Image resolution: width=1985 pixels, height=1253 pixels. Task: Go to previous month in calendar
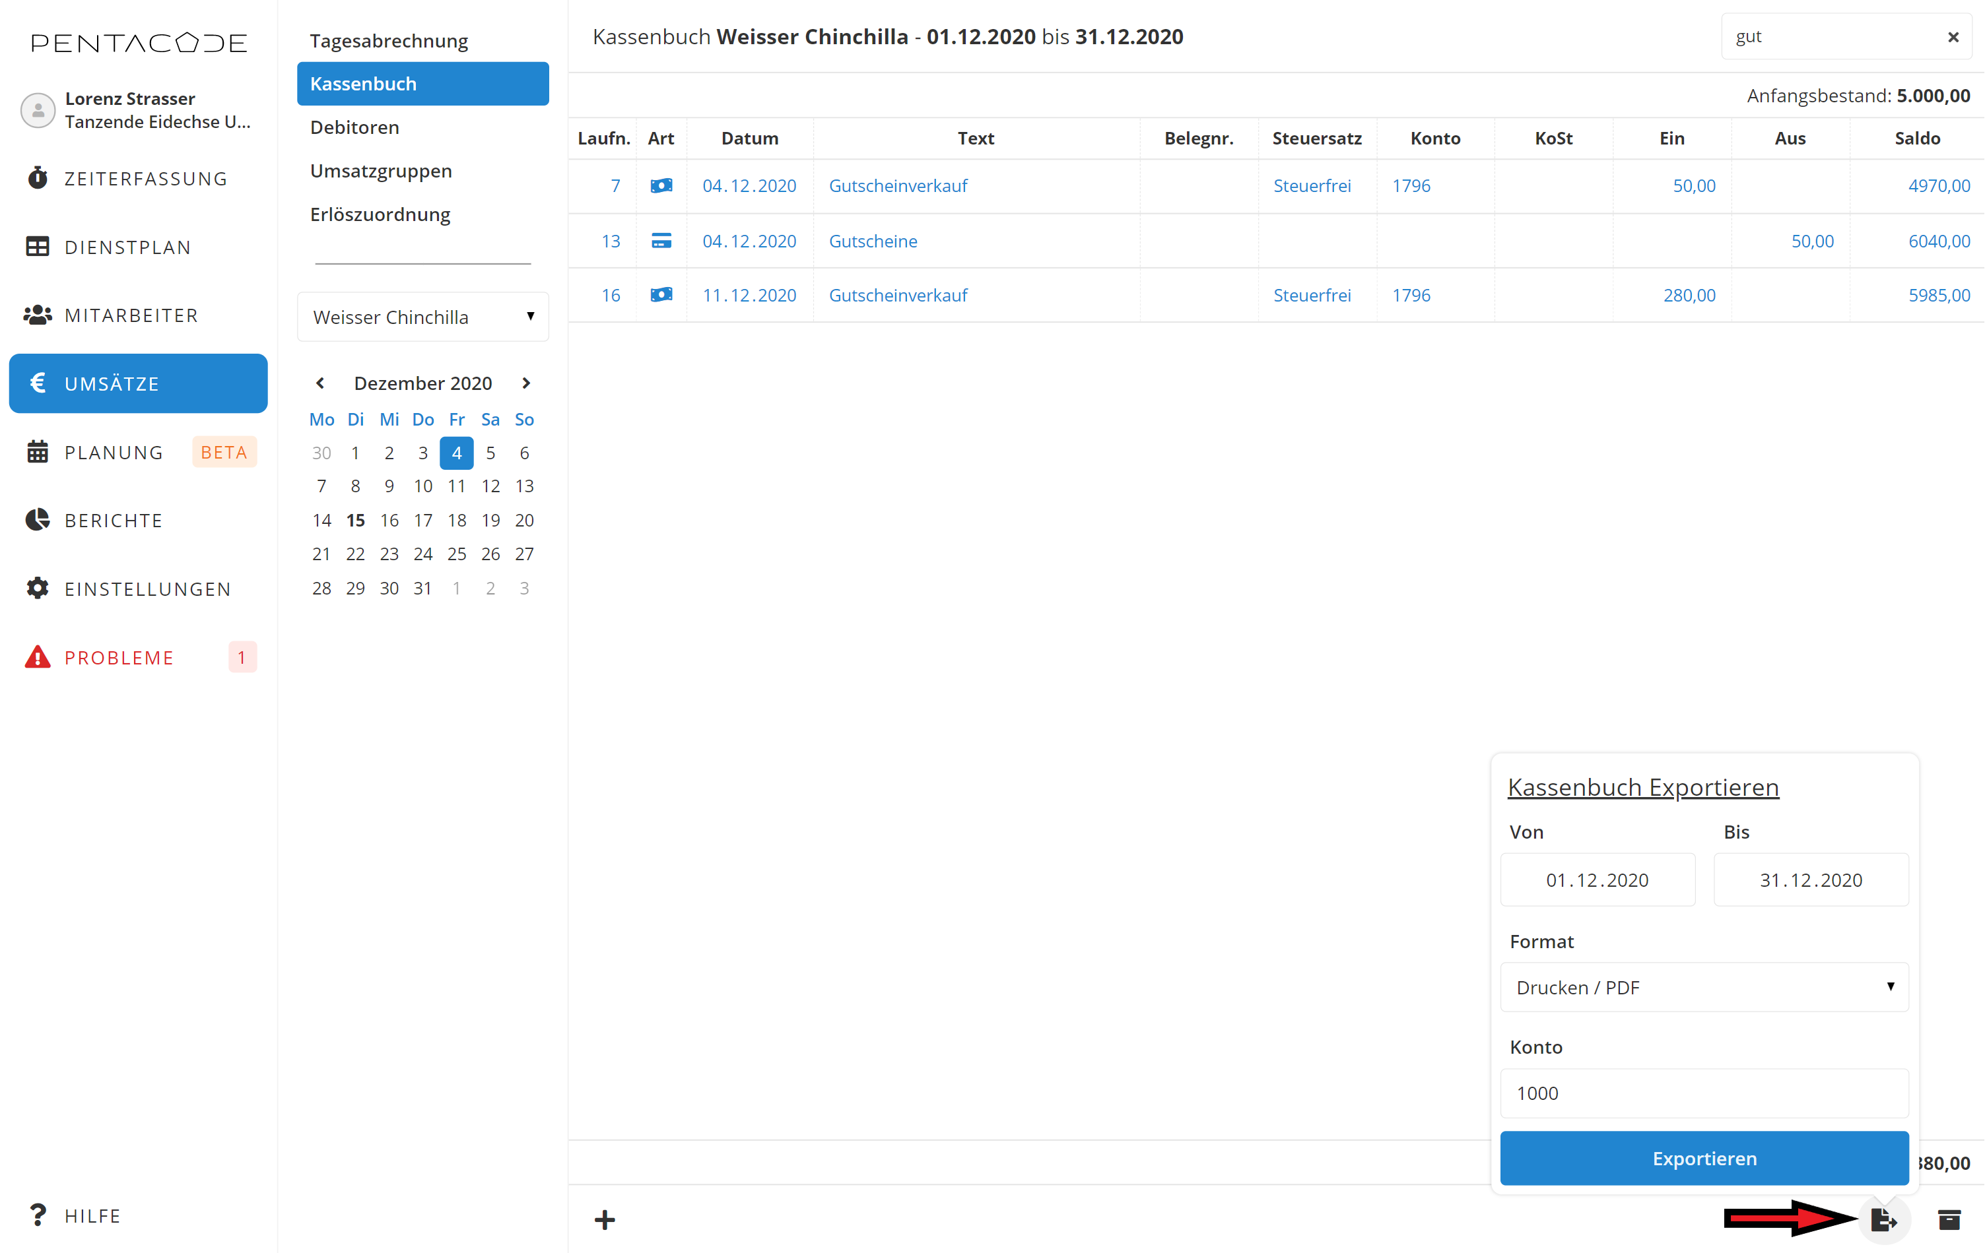coord(321,383)
